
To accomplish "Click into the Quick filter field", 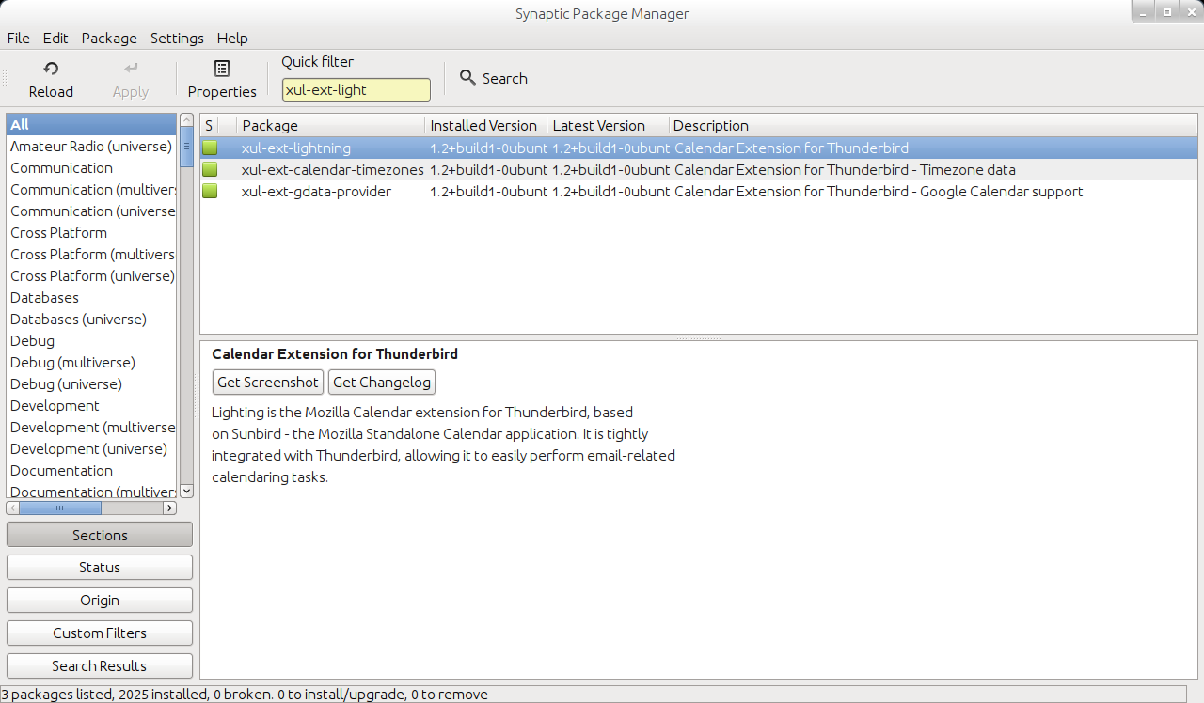I will pyautogui.click(x=356, y=89).
